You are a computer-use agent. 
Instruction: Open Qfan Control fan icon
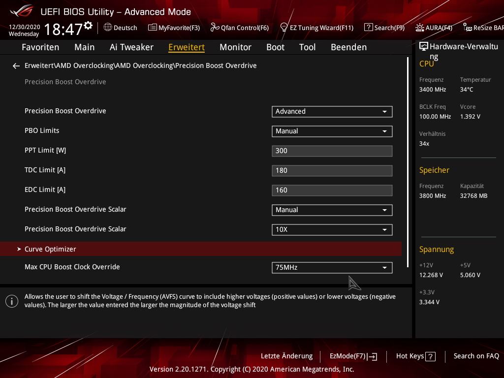click(x=215, y=28)
